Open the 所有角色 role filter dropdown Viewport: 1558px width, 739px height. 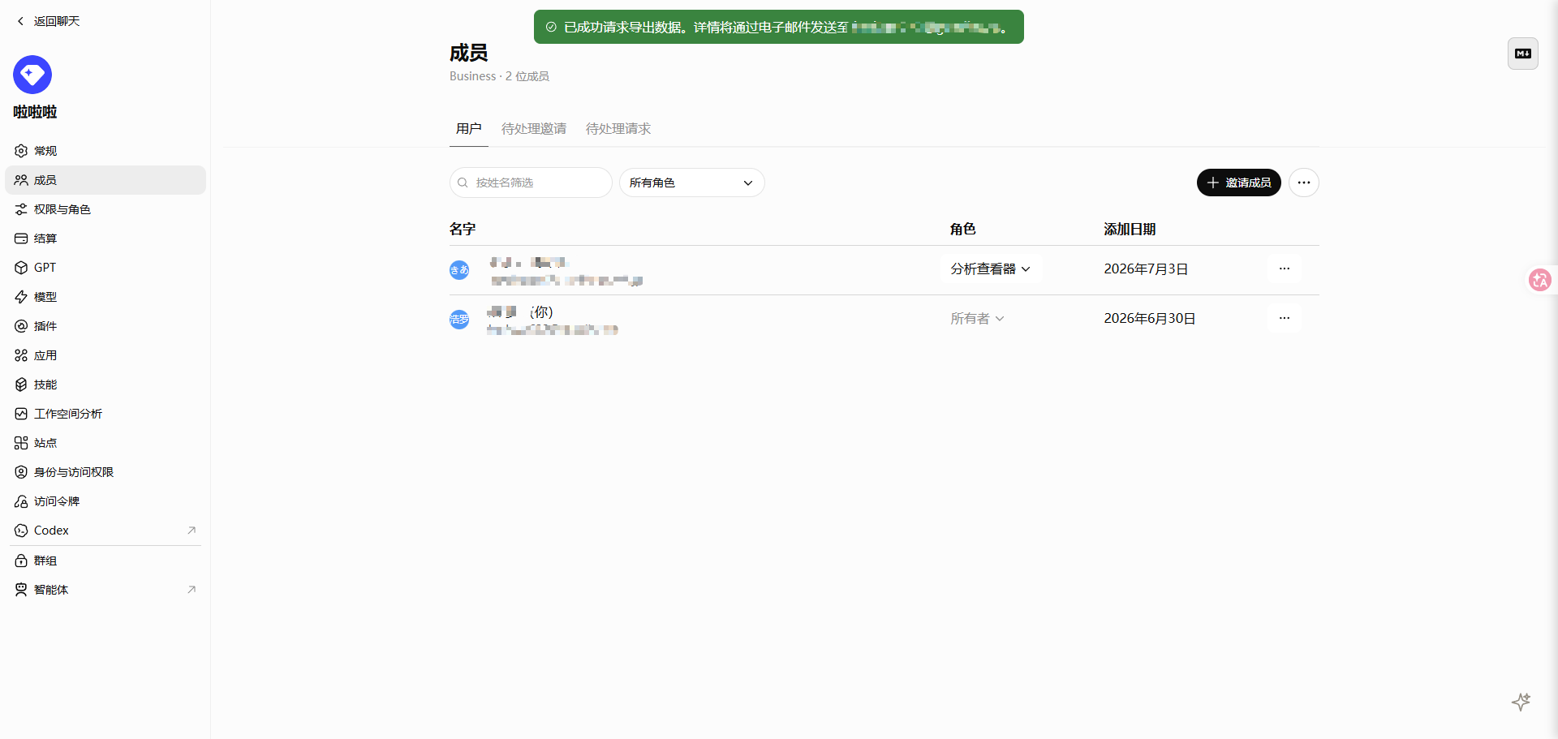(692, 183)
